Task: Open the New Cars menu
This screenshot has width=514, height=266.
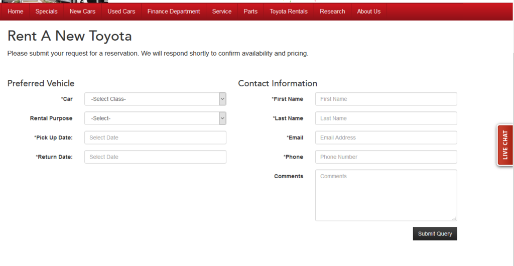Action: [x=82, y=12]
